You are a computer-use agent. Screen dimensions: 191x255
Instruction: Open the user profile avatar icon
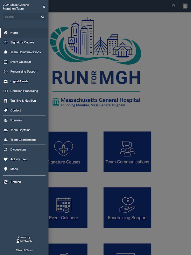point(185,6)
